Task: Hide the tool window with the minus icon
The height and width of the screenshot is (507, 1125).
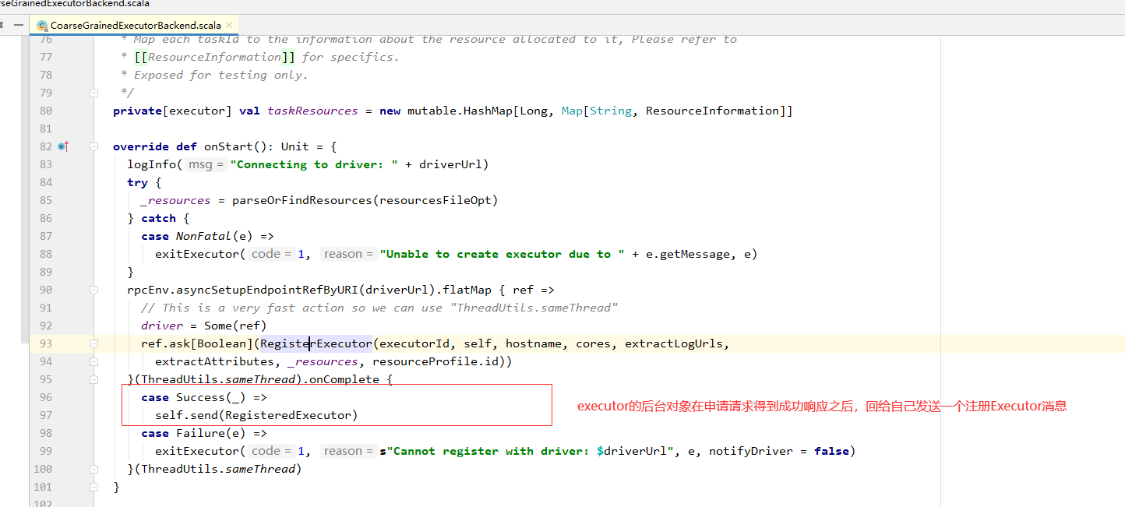Action: (x=18, y=26)
